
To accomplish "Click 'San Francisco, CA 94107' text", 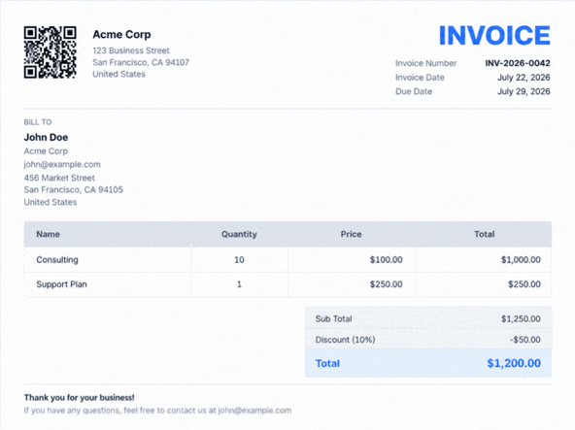I will point(141,62).
